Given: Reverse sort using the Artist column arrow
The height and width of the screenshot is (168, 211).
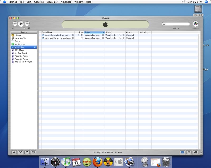Looking at the screenshot, I should pos(103,32).
